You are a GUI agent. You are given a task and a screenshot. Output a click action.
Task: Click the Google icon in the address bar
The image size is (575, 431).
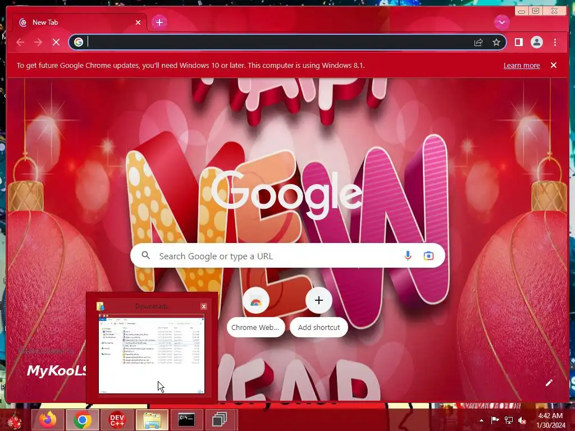[x=78, y=42]
